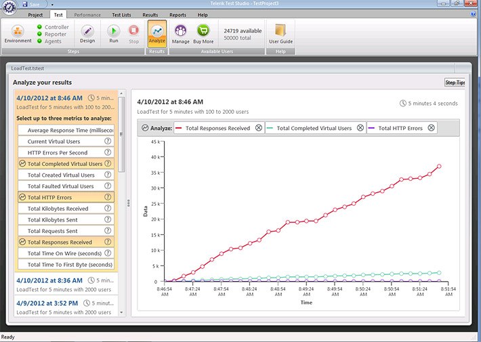Screen dimensions: 481x342
Task: Toggle Total Created Virtual Users metric
Action: point(66,175)
